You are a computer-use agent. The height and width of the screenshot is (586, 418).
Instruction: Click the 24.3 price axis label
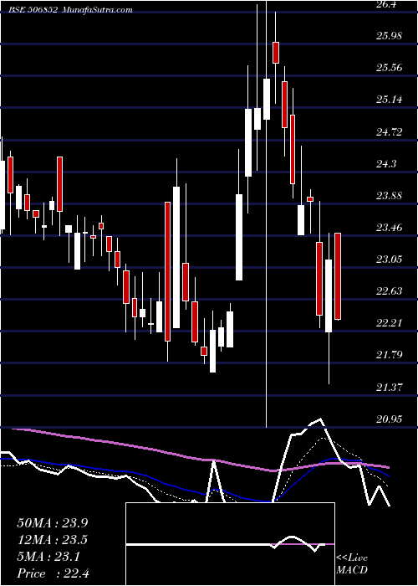pyautogui.click(x=386, y=164)
